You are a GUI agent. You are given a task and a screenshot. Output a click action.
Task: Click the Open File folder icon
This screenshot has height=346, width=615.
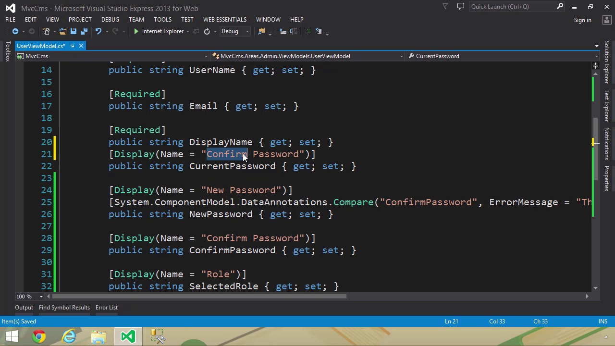[63, 31]
